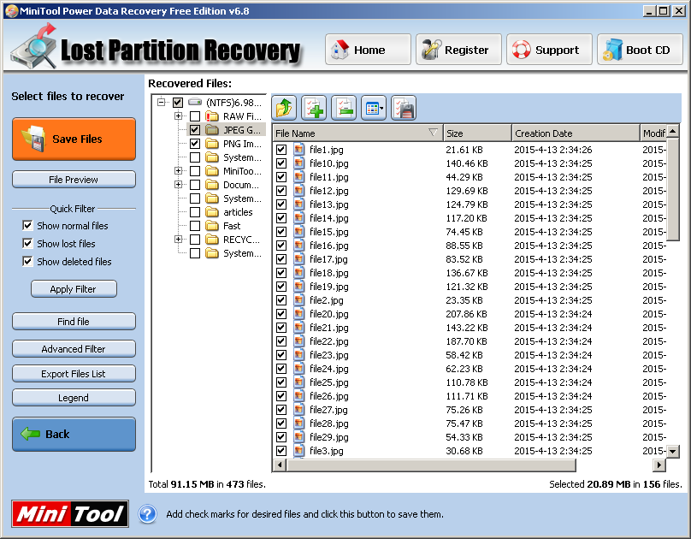Select the file22.jpg row name
Image resolution: width=691 pixels, height=539 pixels.
click(x=328, y=341)
